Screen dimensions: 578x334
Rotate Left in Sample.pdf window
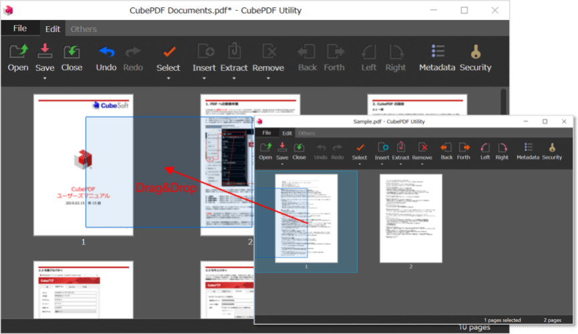(x=485, y=148)
